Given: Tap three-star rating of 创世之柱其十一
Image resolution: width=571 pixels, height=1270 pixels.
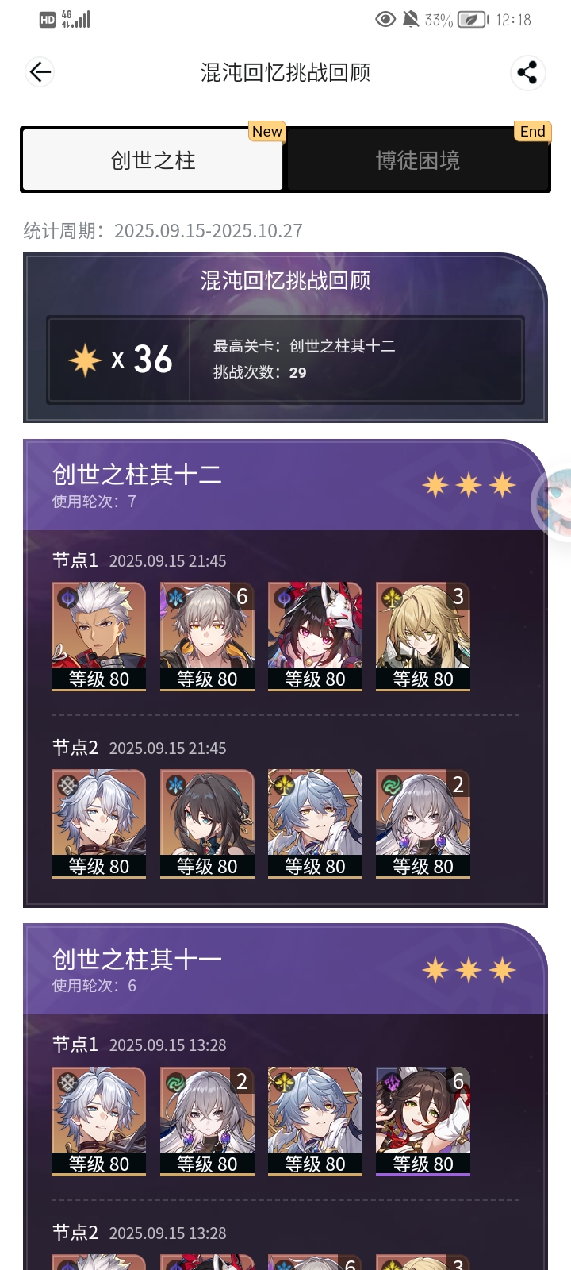Looking at the screenshot, I should 469,970.
